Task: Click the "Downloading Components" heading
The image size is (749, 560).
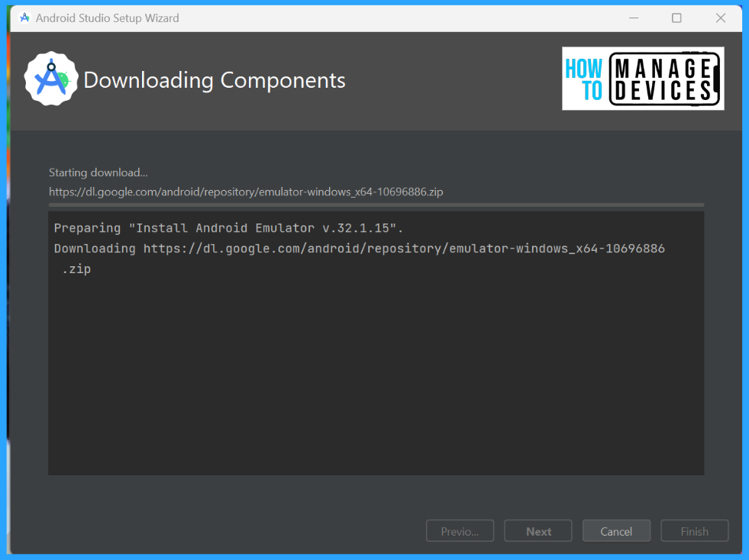Action: point(214,80)
